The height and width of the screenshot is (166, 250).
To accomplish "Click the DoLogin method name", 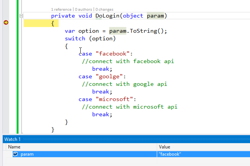I will (x=107, y=16).
